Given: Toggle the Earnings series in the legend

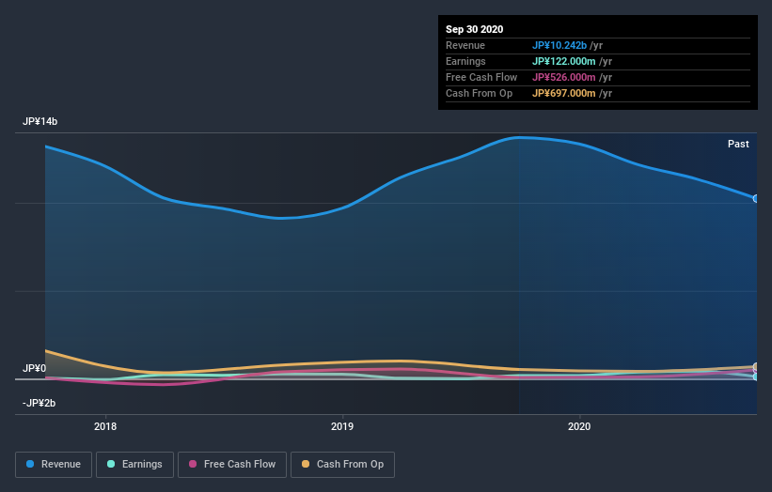Looking at the screenshot, I should coord(134,465).
